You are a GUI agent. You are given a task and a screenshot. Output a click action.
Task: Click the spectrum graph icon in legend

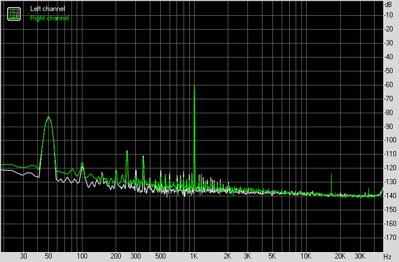pyautogui.click(x=14, y=14)
